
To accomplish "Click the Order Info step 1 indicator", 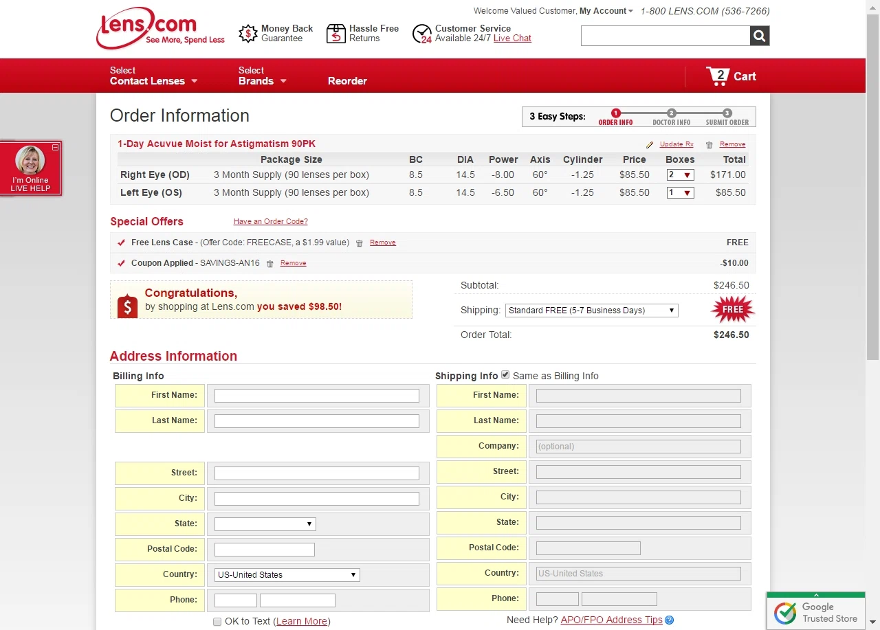I will [x=615, y=117].
